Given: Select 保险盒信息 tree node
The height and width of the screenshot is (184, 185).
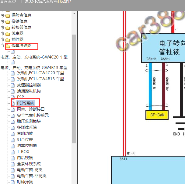Looking at the screenshot, I should (21, 15).
